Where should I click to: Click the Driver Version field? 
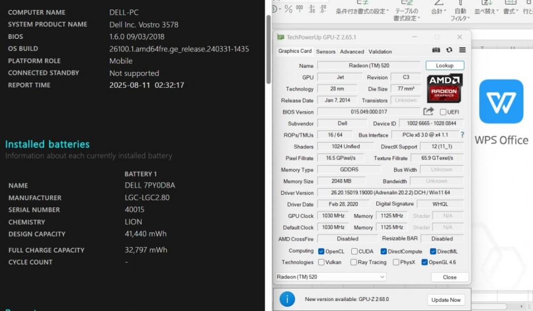(390, 192)
